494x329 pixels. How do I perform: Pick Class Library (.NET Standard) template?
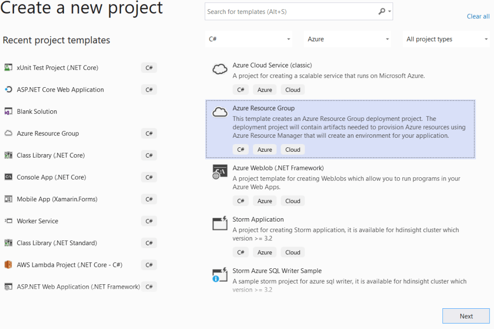point(57,243)
